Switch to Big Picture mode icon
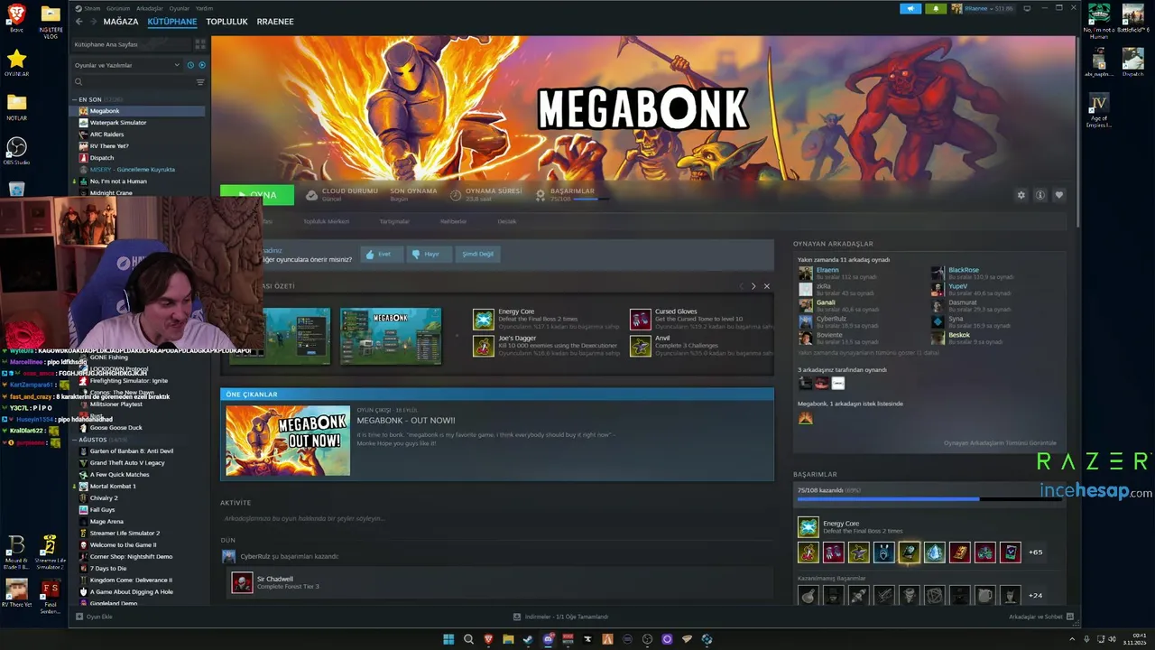The image size is (1155, 650). pyautogui.click(x=1027, y=8)
